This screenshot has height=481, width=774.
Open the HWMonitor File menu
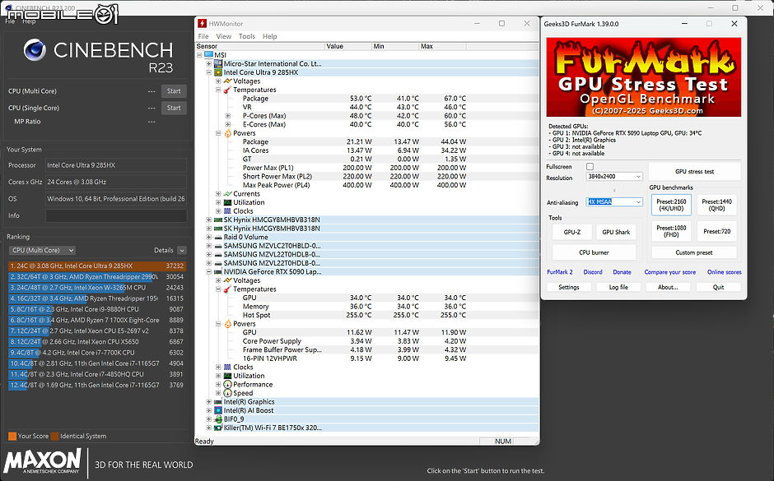pos(203,36)
